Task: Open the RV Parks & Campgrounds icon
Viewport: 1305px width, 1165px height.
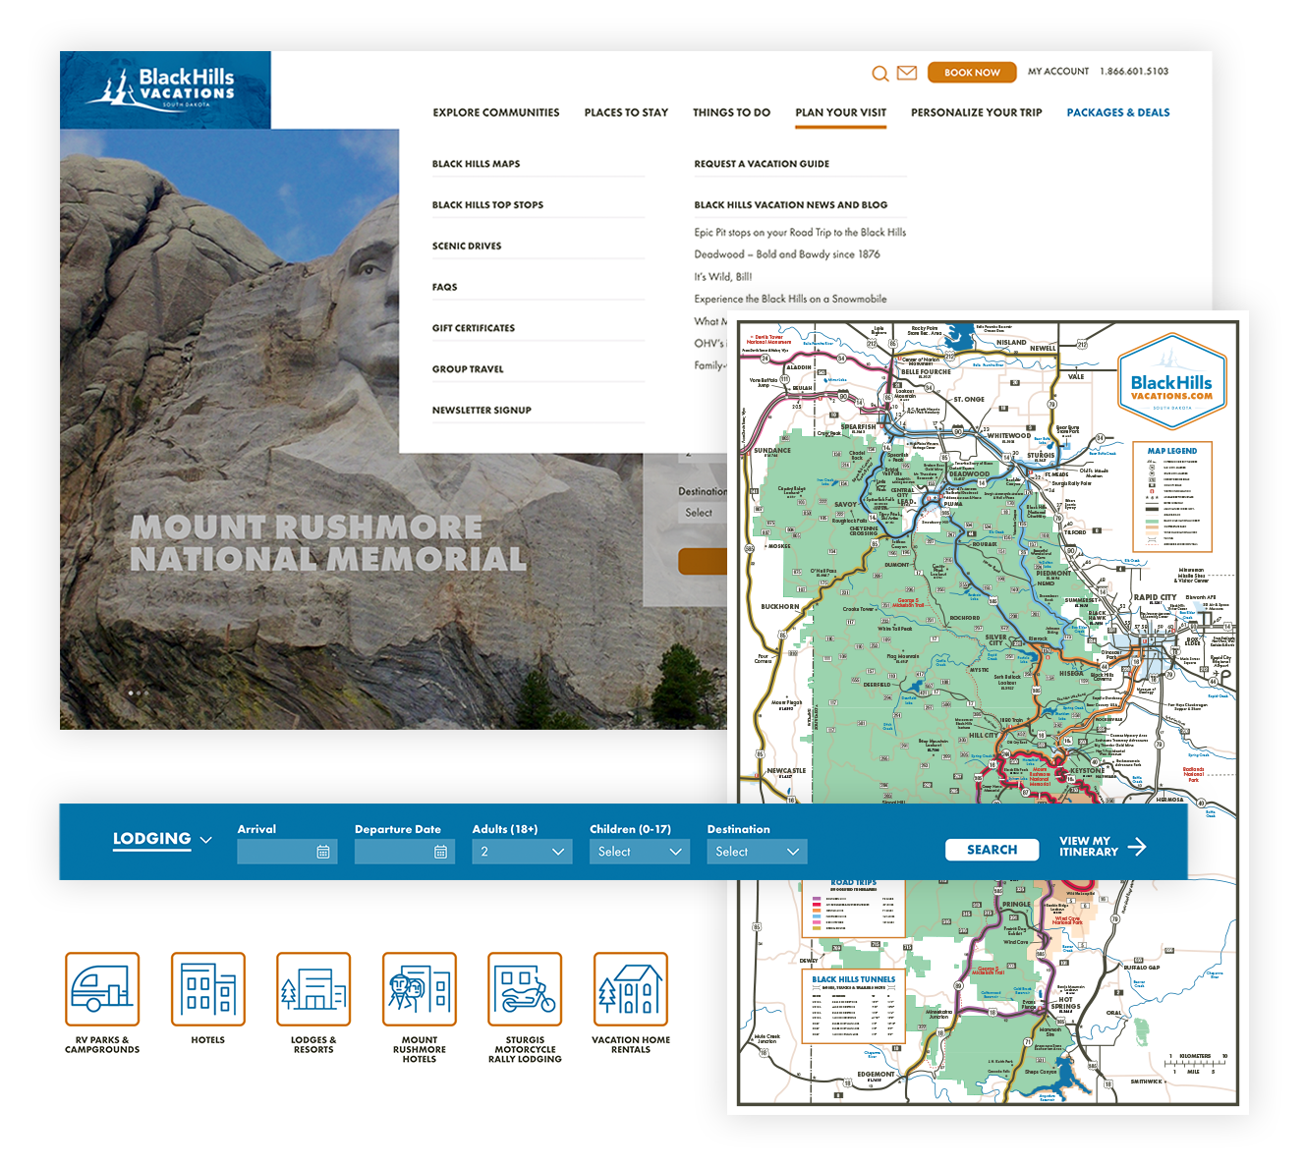Action: tap(102, 989)
